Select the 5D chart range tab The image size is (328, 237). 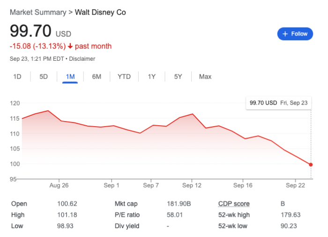[44, 77]
